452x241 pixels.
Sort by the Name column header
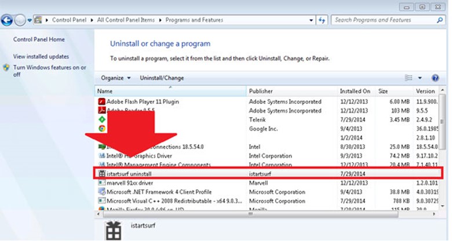click(170, 91)
